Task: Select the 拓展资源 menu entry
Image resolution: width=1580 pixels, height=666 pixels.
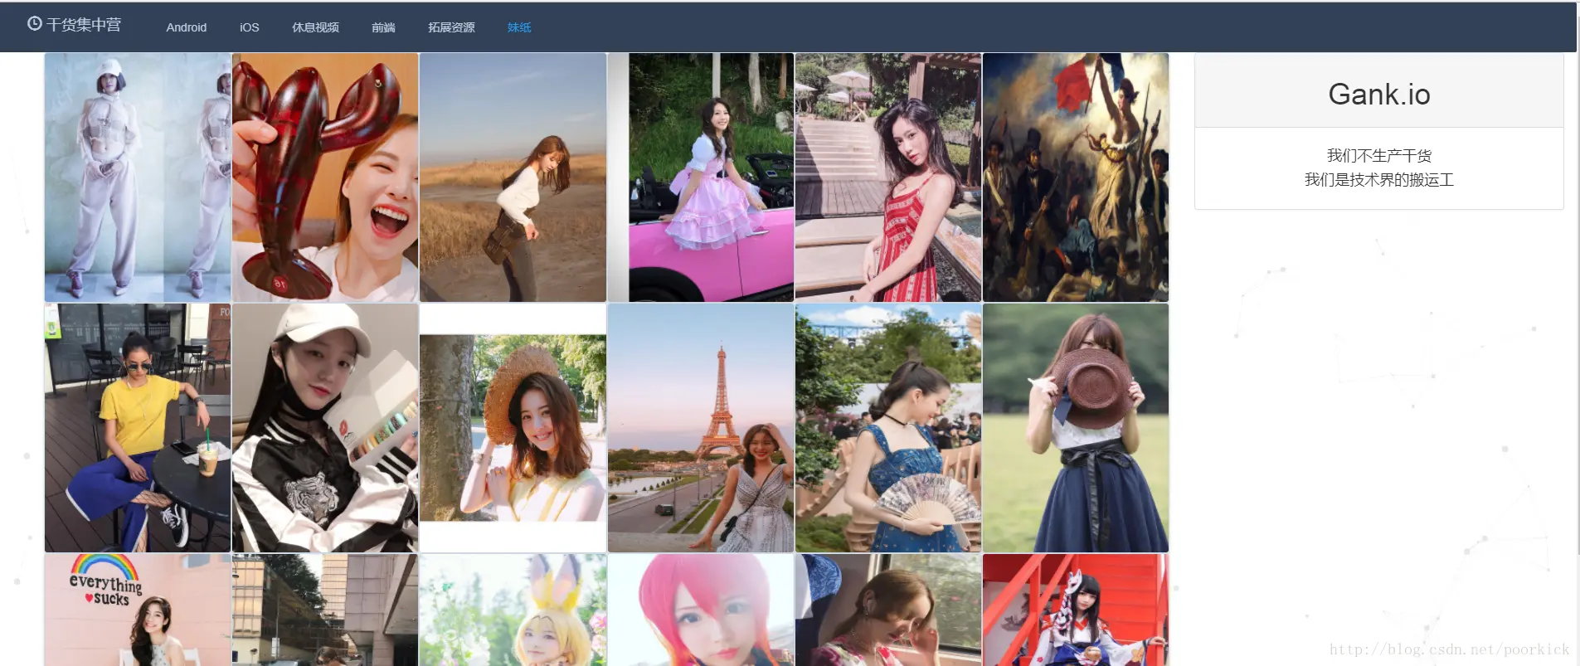Action: pos(451,27)
